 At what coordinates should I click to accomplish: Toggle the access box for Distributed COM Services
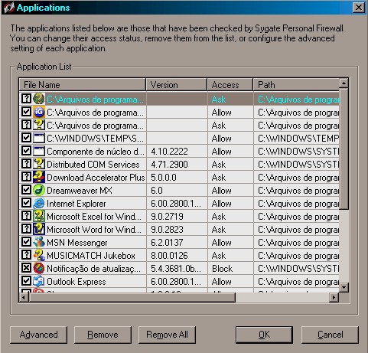pos(26,164)
